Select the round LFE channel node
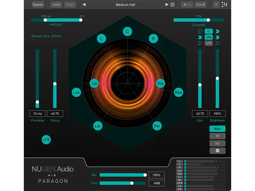 point(46,140)
